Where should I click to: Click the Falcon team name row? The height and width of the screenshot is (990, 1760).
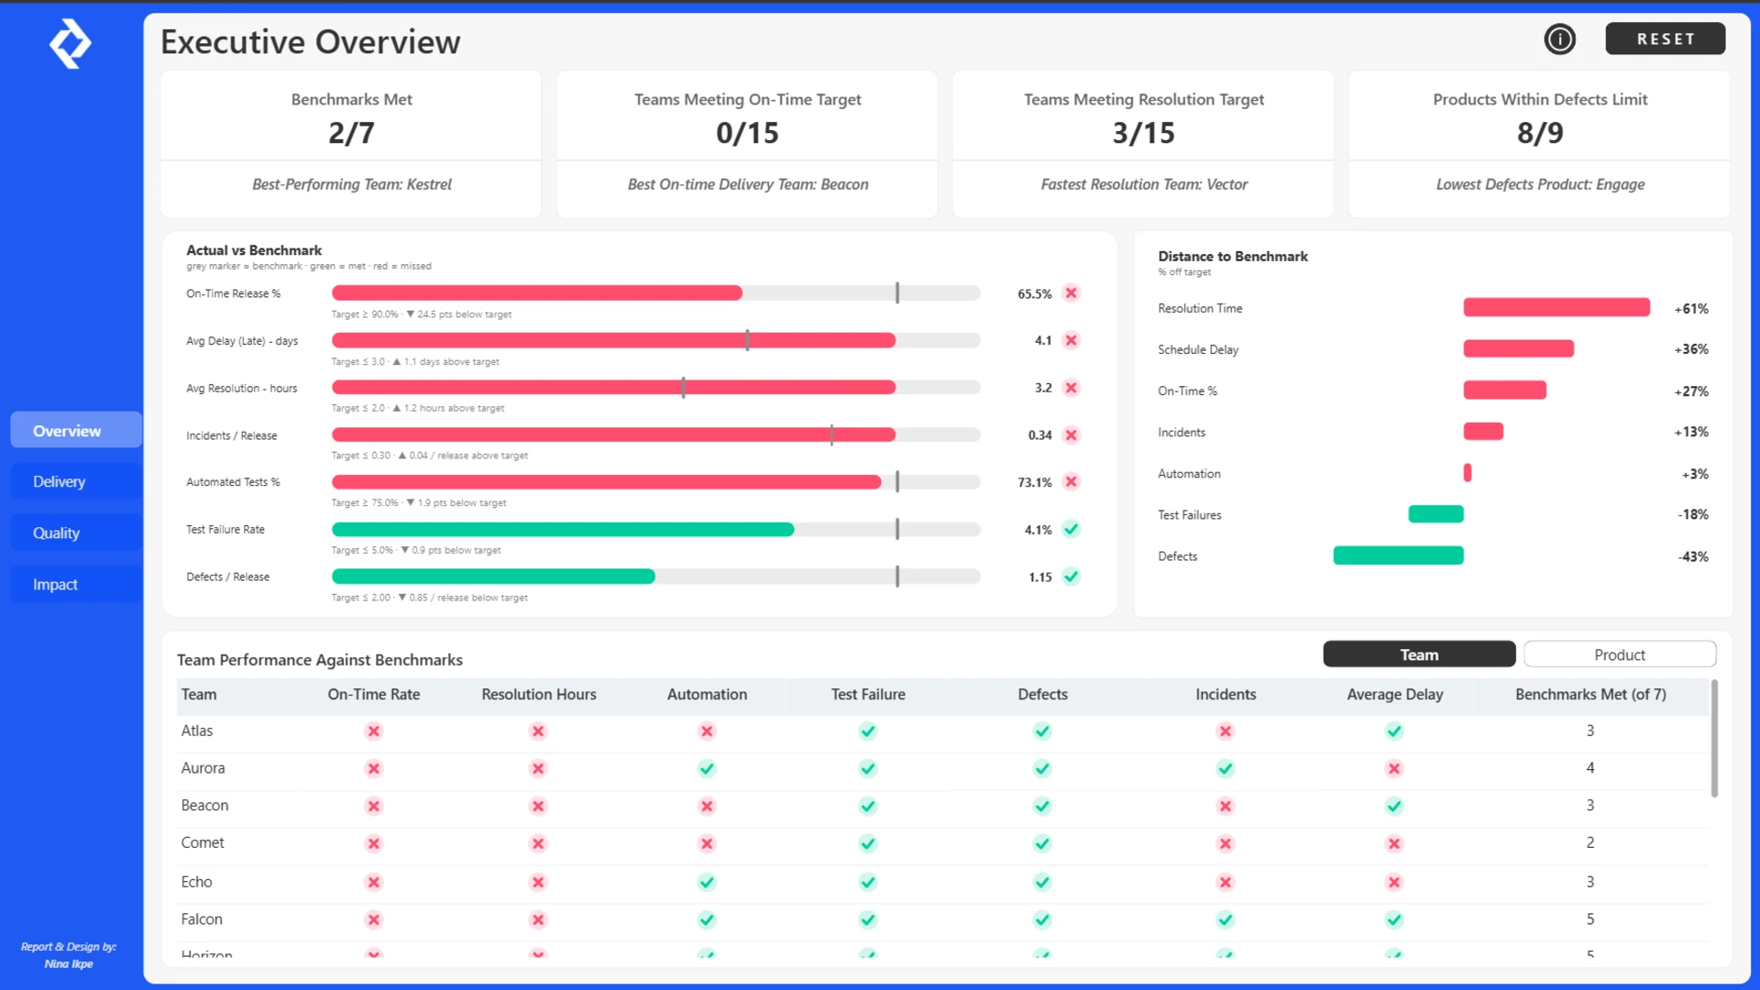pos(202,919)
